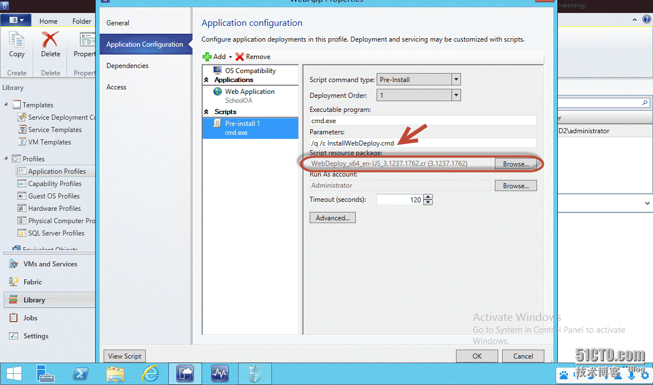Select Guest OS Profiles in tree

coord(49,196)
